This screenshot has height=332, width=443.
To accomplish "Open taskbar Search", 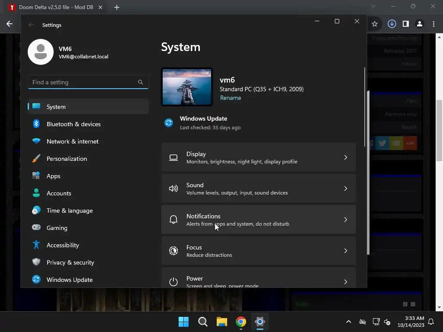I will pyautogui.click(x=203, y=322).
